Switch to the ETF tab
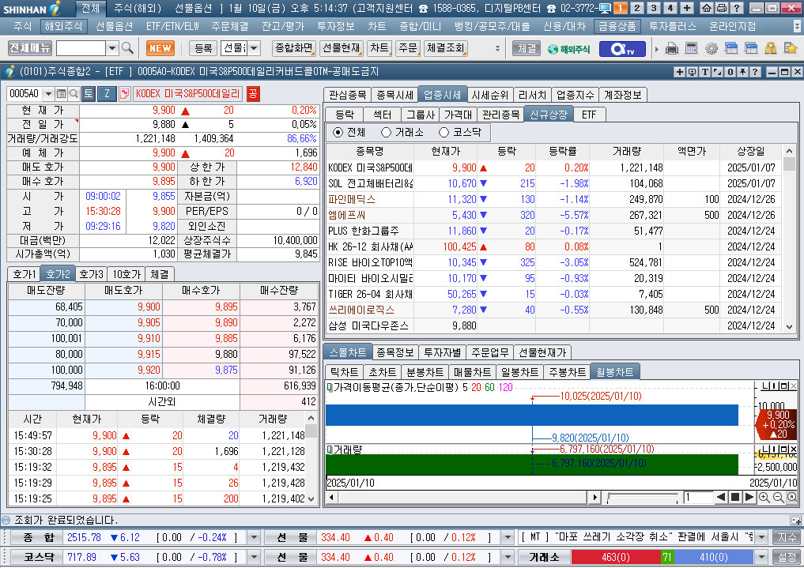 click(589, 115)
